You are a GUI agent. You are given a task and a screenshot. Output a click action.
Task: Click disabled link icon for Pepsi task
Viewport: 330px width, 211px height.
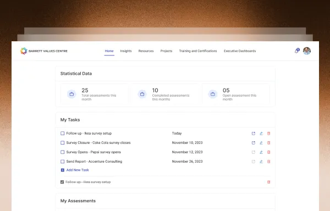254,152
